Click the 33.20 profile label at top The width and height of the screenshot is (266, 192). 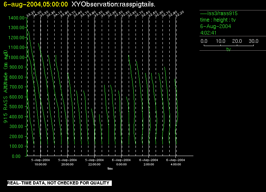click(30, 14)
